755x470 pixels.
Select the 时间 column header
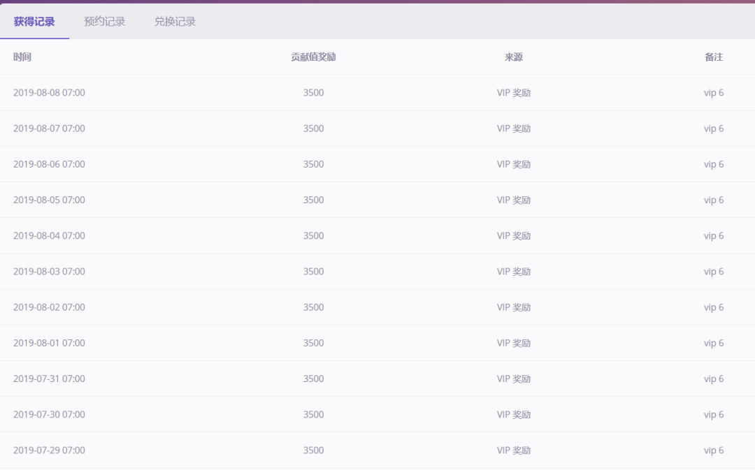coord(22,57)
